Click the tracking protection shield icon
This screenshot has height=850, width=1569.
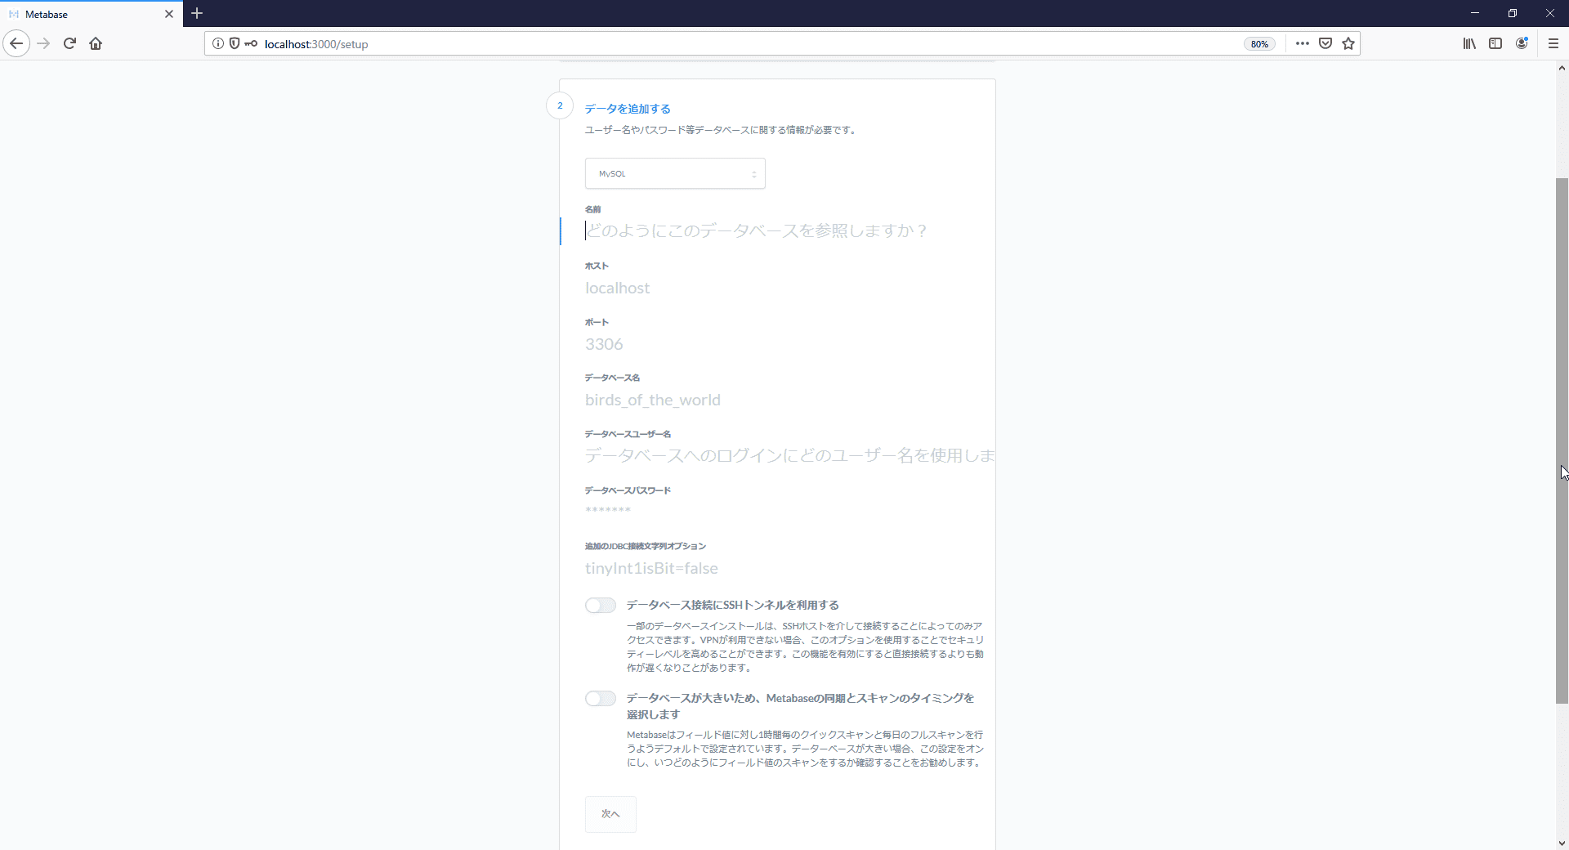click(235, 43)
